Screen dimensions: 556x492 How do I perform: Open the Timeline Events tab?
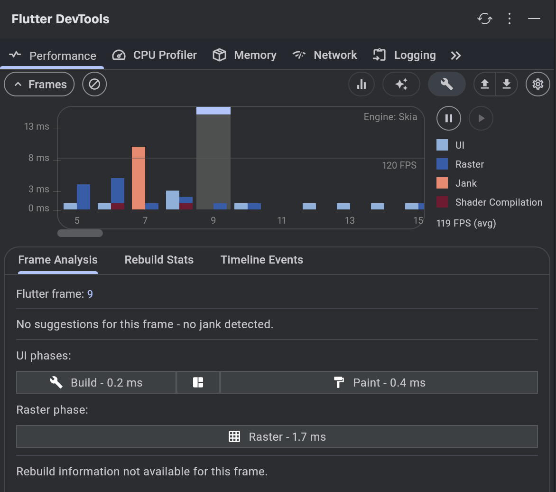click(261, 260)
